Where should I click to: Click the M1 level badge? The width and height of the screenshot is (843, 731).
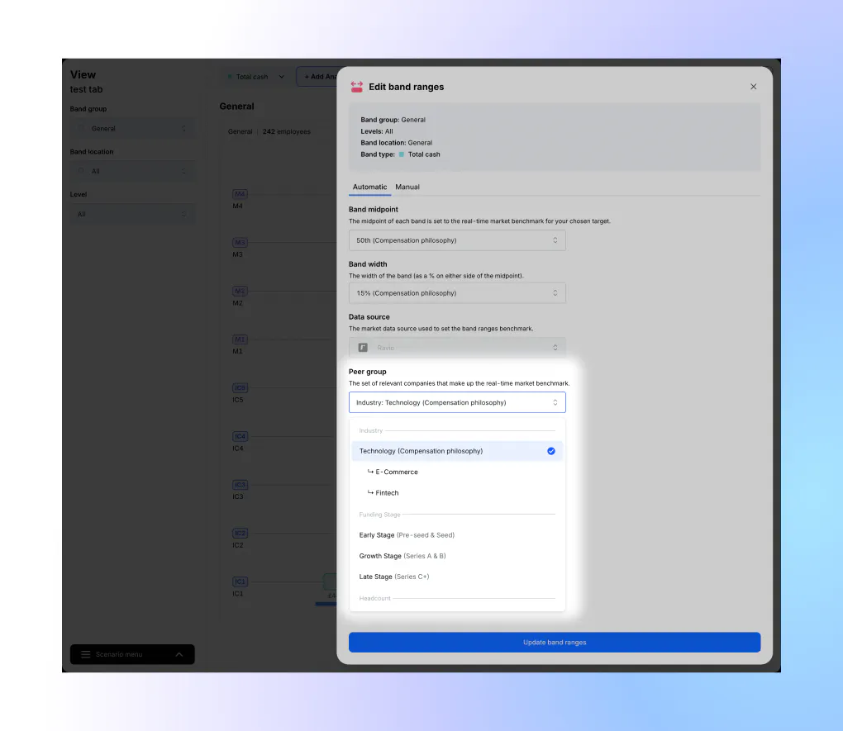[x=240, y=339]
